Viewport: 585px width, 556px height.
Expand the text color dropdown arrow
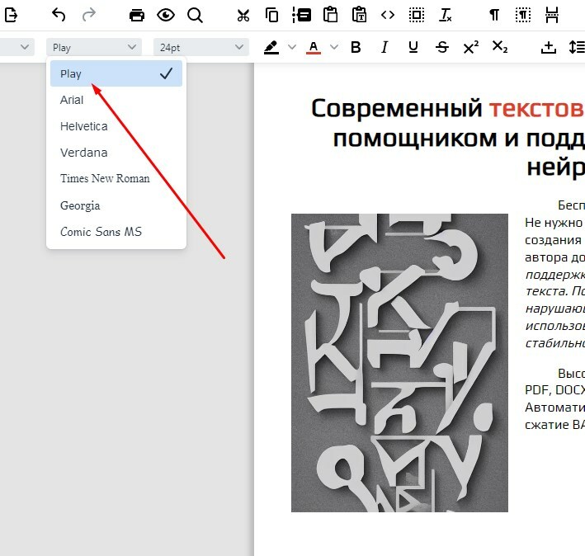[x=334, y=48]
